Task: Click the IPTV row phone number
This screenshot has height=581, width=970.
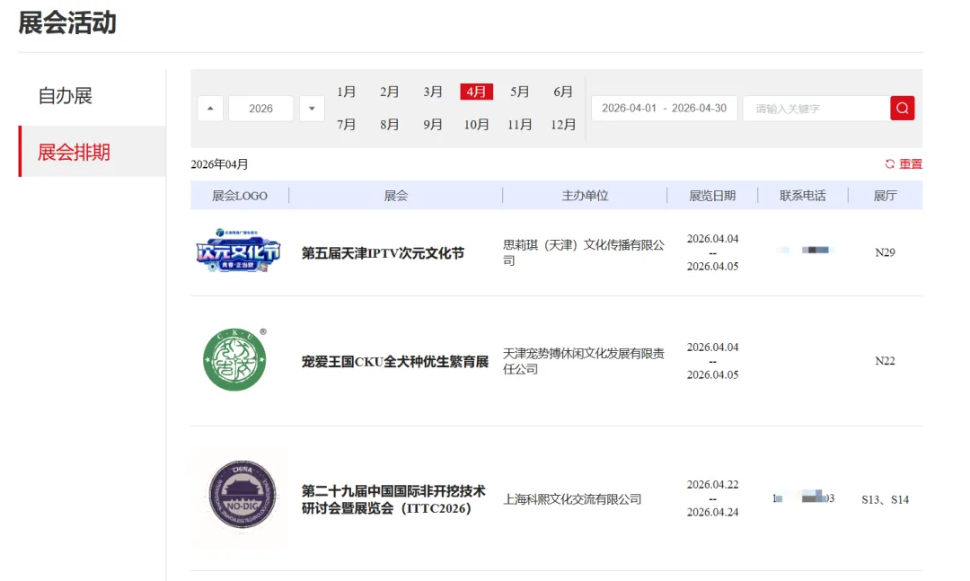Action: click(x=806, y=250)
